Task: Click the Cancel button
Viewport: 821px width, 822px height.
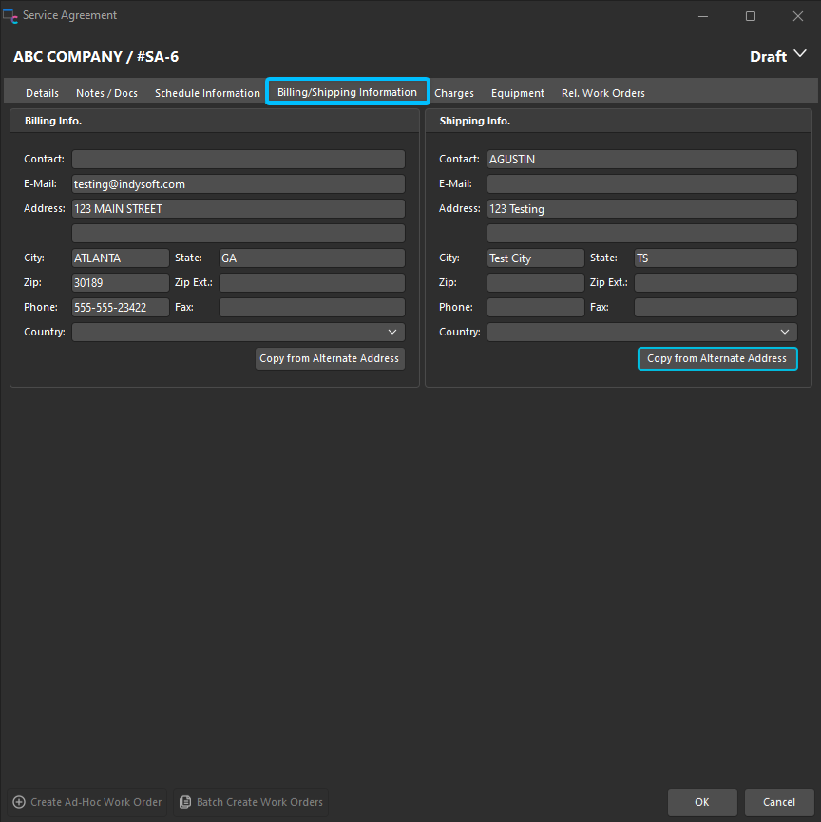Action: click(779, 802)
